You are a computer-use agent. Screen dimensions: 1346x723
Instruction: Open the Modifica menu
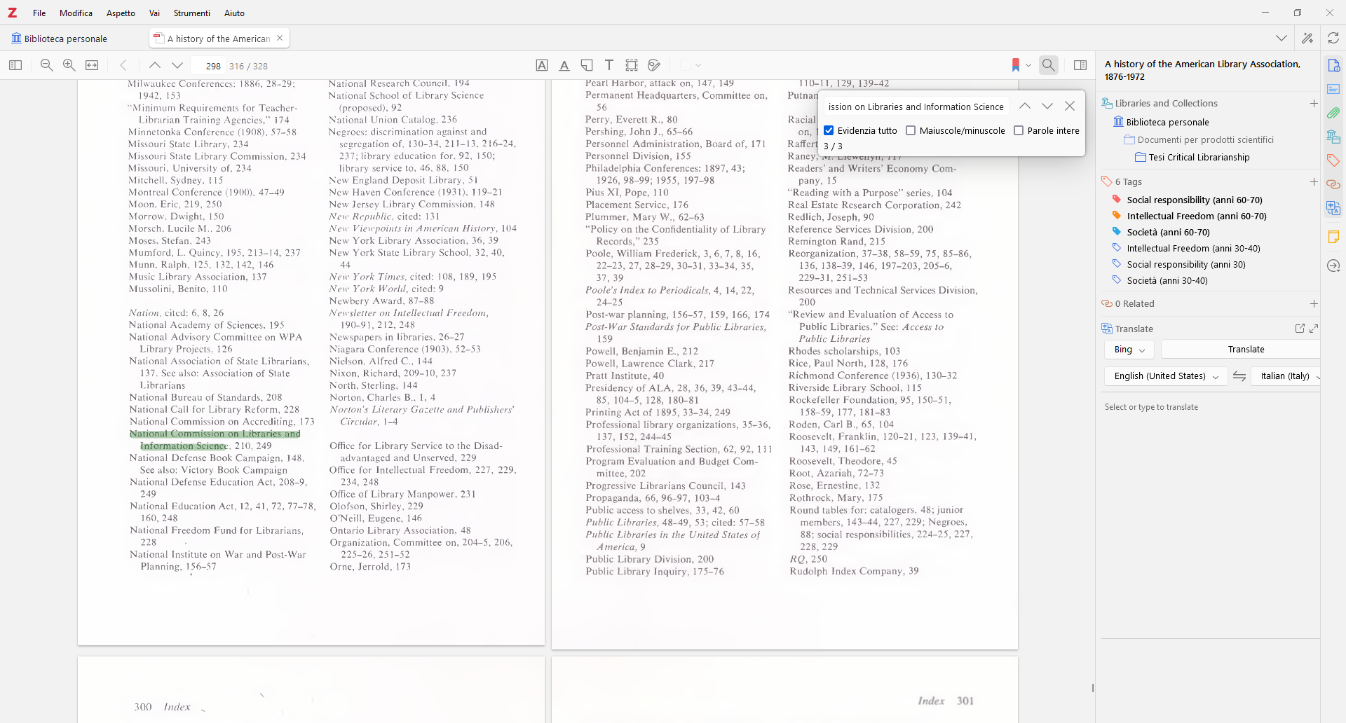click(76, 13)
